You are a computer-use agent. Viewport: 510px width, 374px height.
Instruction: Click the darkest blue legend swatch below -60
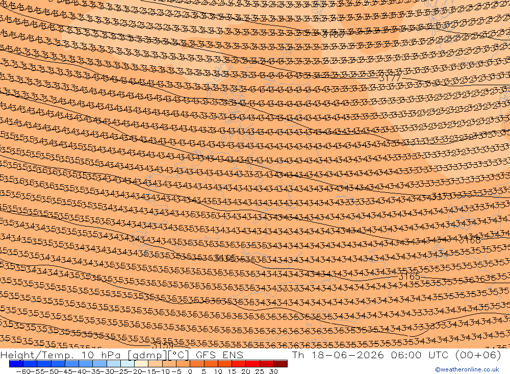click(16, 364)
